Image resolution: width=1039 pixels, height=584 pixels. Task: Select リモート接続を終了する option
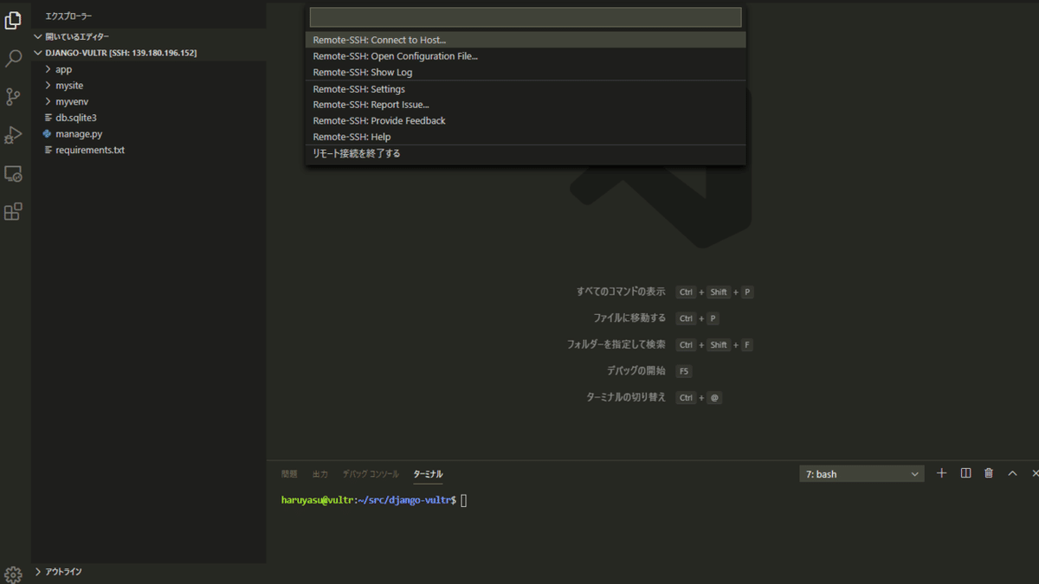tap(526, 154)
